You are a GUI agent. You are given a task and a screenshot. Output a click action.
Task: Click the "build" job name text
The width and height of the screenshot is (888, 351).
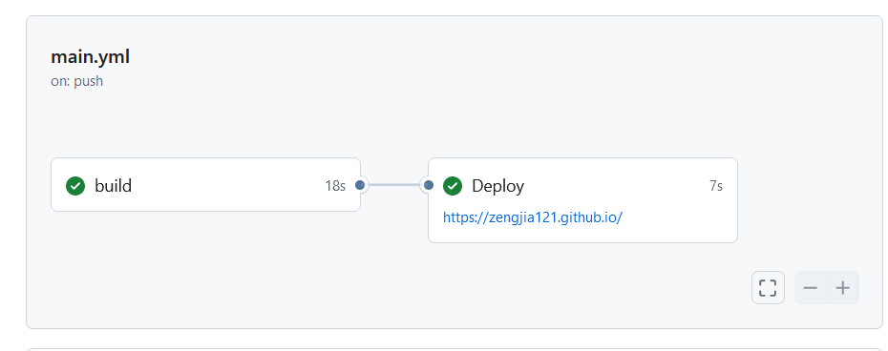point(114,186)
